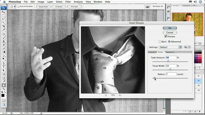205x115 pixels.
Task: Switch to the Info panel tab
Action: (x=194, y=5)
